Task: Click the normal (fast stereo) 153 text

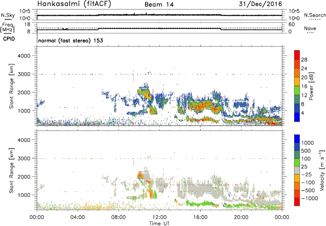Action: coord(70,40)
